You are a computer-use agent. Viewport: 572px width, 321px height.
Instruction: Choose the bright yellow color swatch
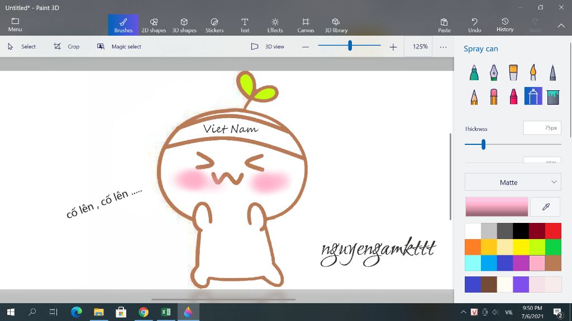pos(521,247)
